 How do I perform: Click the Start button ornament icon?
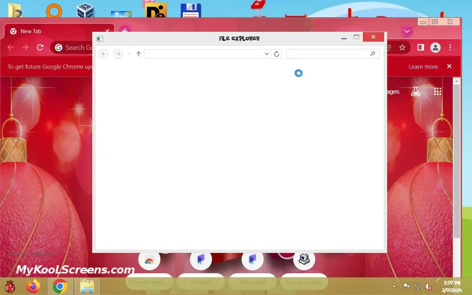(x=10, y=286)
